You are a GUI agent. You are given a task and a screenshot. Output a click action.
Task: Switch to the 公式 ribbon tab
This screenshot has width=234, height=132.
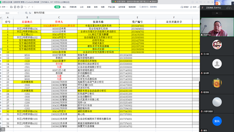click(82, 7)
